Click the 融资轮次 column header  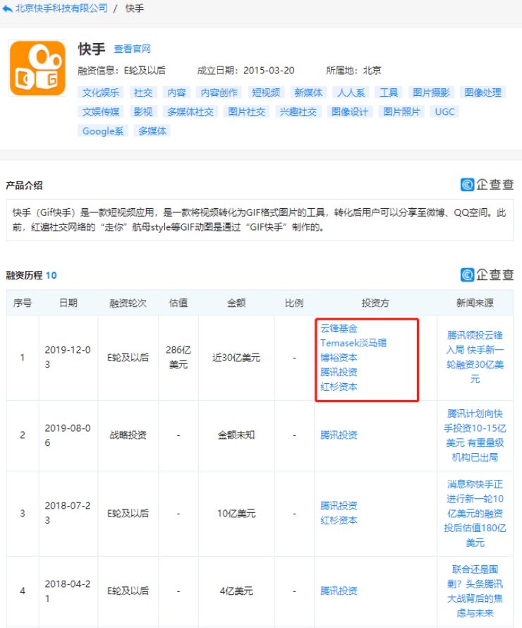tap(128, 303)
